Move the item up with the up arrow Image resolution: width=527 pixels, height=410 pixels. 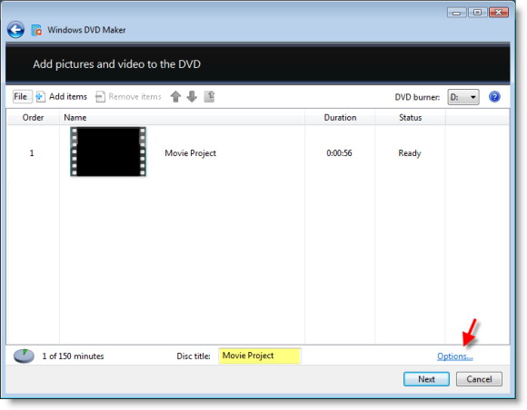pos(175,97)
